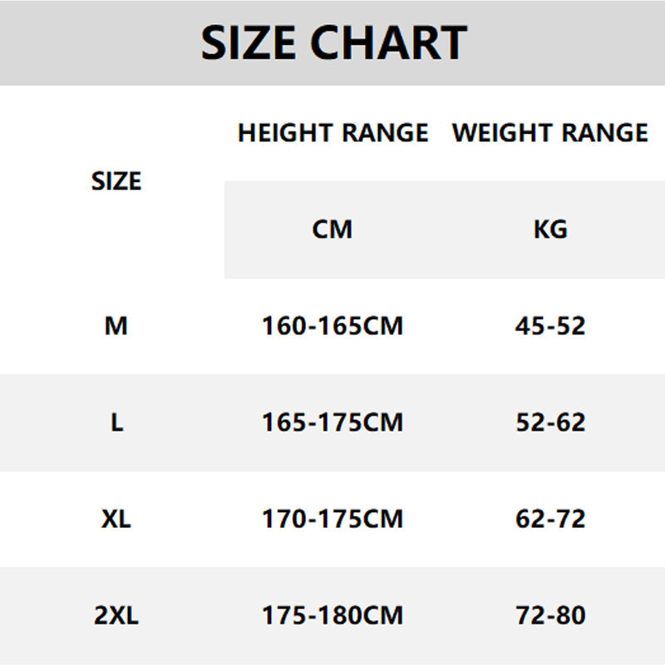The image size is (665, 665).
Task: Select the L size label
Action: 116,422
